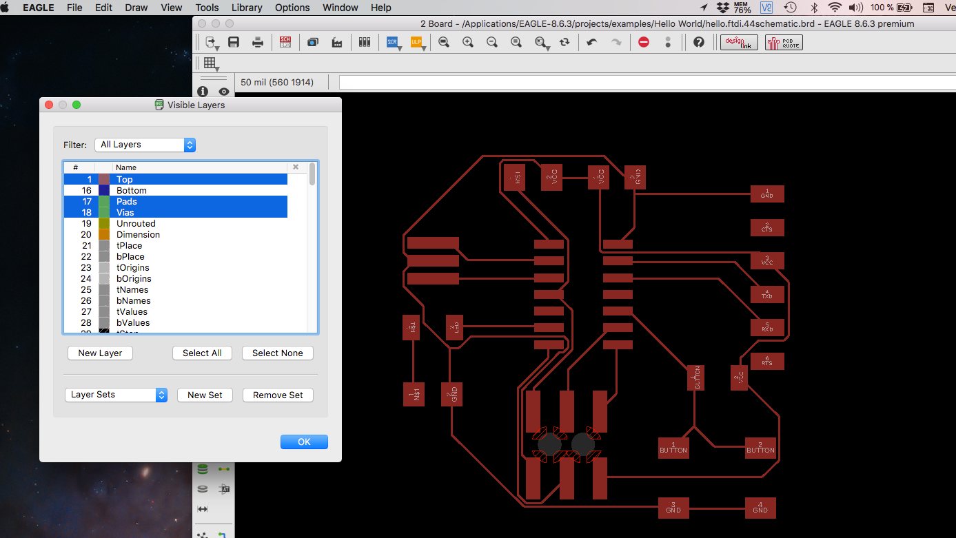Open the manufacturing factory icon
The image size is (956, 538).
tap(337, 42)
